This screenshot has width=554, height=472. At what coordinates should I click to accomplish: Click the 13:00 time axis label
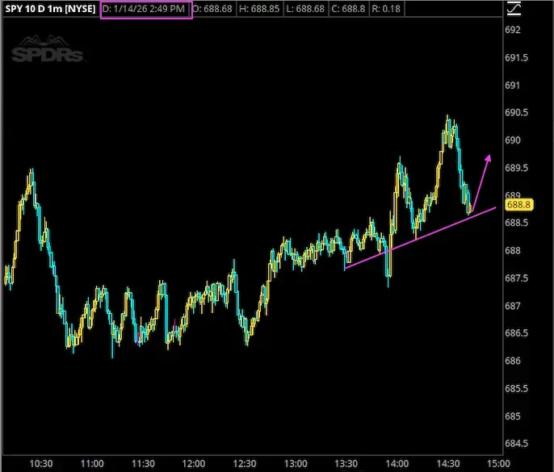pos(296,463)
